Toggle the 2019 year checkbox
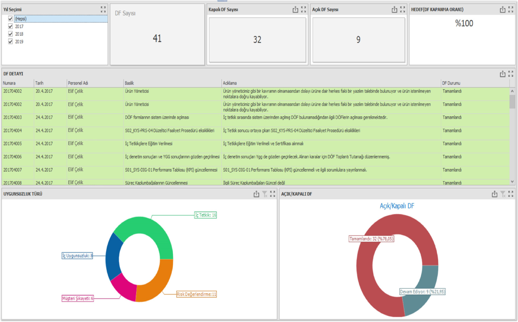Screen dimensions: 518x322 (x=11, y=42)
